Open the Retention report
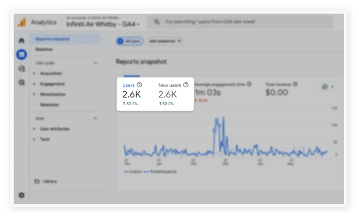The width and height of the screenshot is (359, 219). coord(49,105)
